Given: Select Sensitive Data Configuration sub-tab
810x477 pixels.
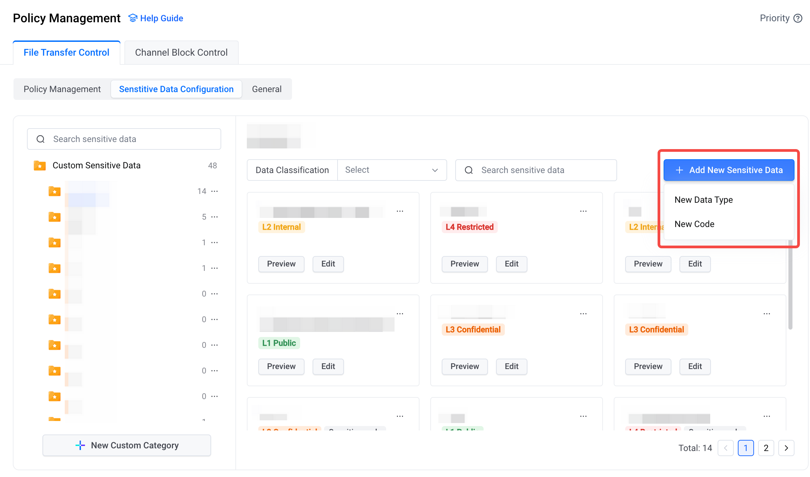Looking at the screenshot, I should (176, 89).
